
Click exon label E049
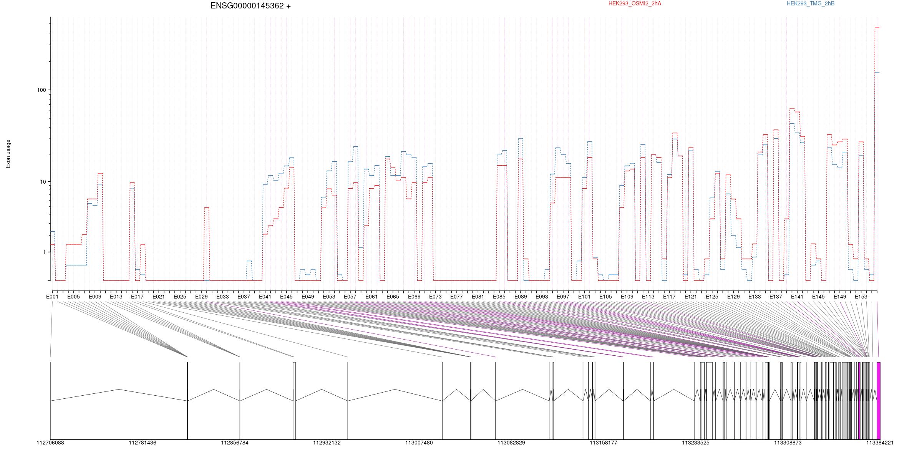point(308,297)
